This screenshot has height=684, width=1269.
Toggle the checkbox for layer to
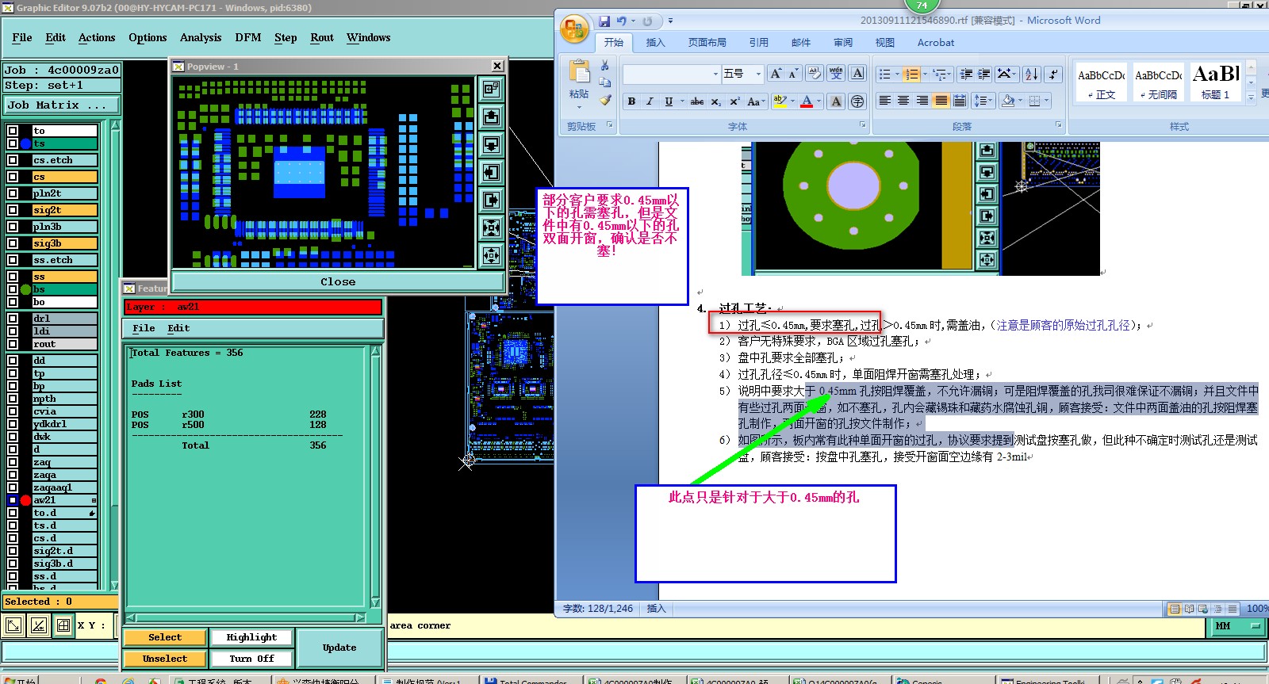[x=13, y=131]
